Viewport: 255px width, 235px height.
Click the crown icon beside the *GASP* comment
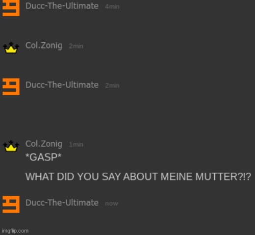11,146
